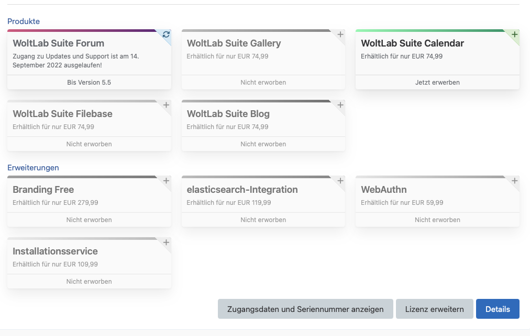
Task: Show Zugangsdaten und Seriennummer anzeigen
Action: click(x=305, y=309)
